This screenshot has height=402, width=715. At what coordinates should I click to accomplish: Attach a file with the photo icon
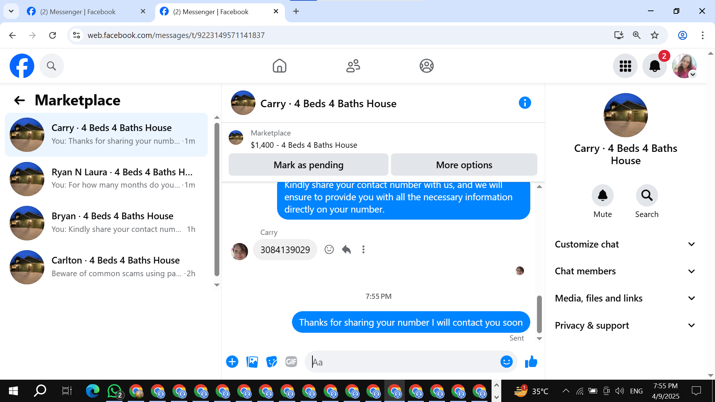click(x=252, y=362)
